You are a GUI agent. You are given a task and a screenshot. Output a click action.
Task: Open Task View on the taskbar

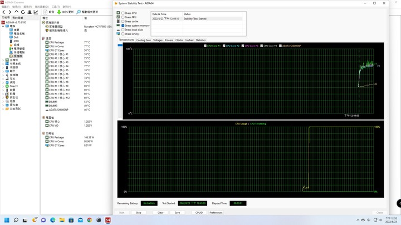pos(25,220)
